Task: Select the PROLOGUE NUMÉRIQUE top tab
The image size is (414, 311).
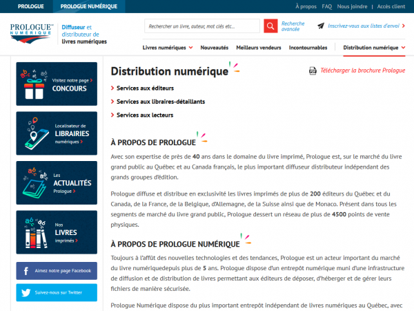Action: coord(89,6)
